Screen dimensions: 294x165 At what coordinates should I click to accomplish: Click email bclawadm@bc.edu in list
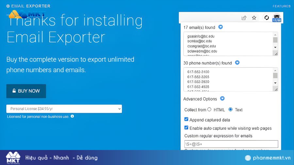coord(202,51)
